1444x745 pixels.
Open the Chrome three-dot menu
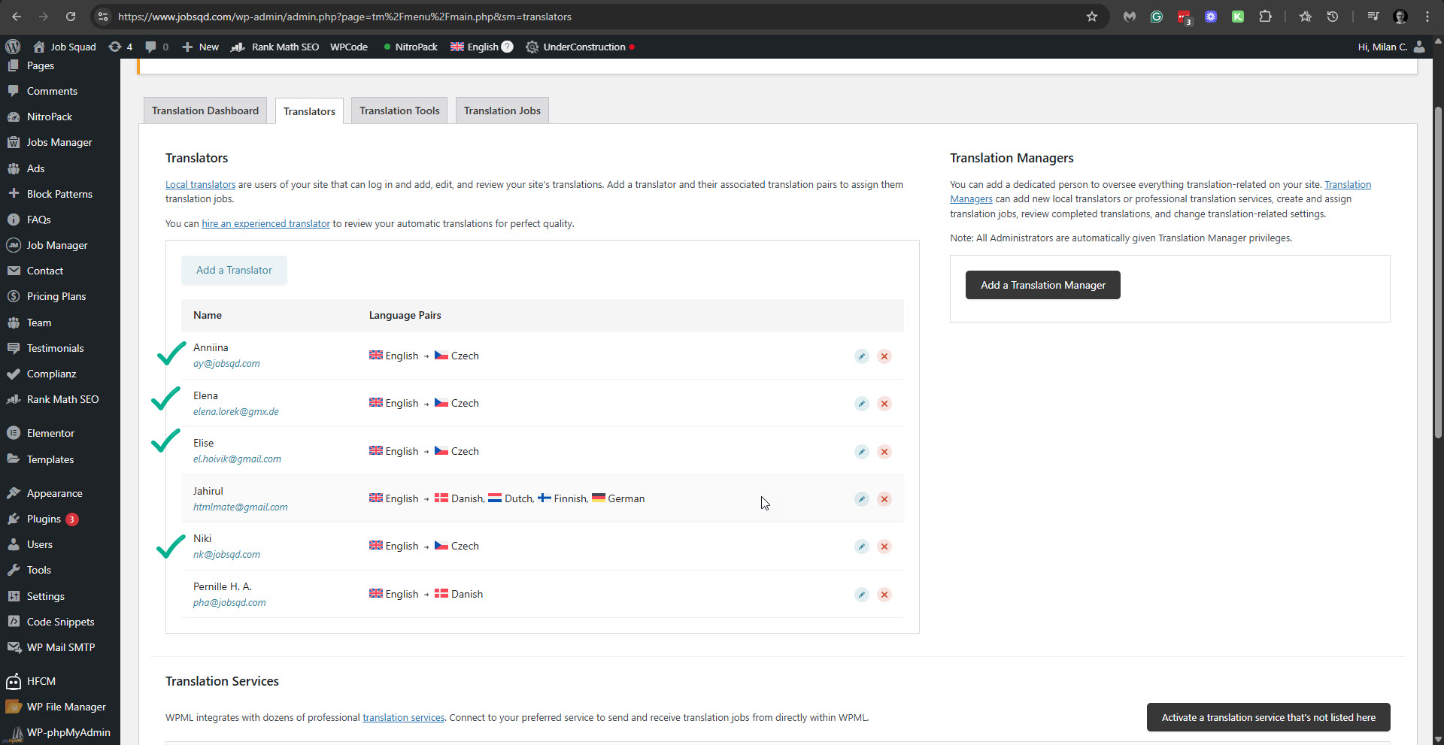(1427, 17)
